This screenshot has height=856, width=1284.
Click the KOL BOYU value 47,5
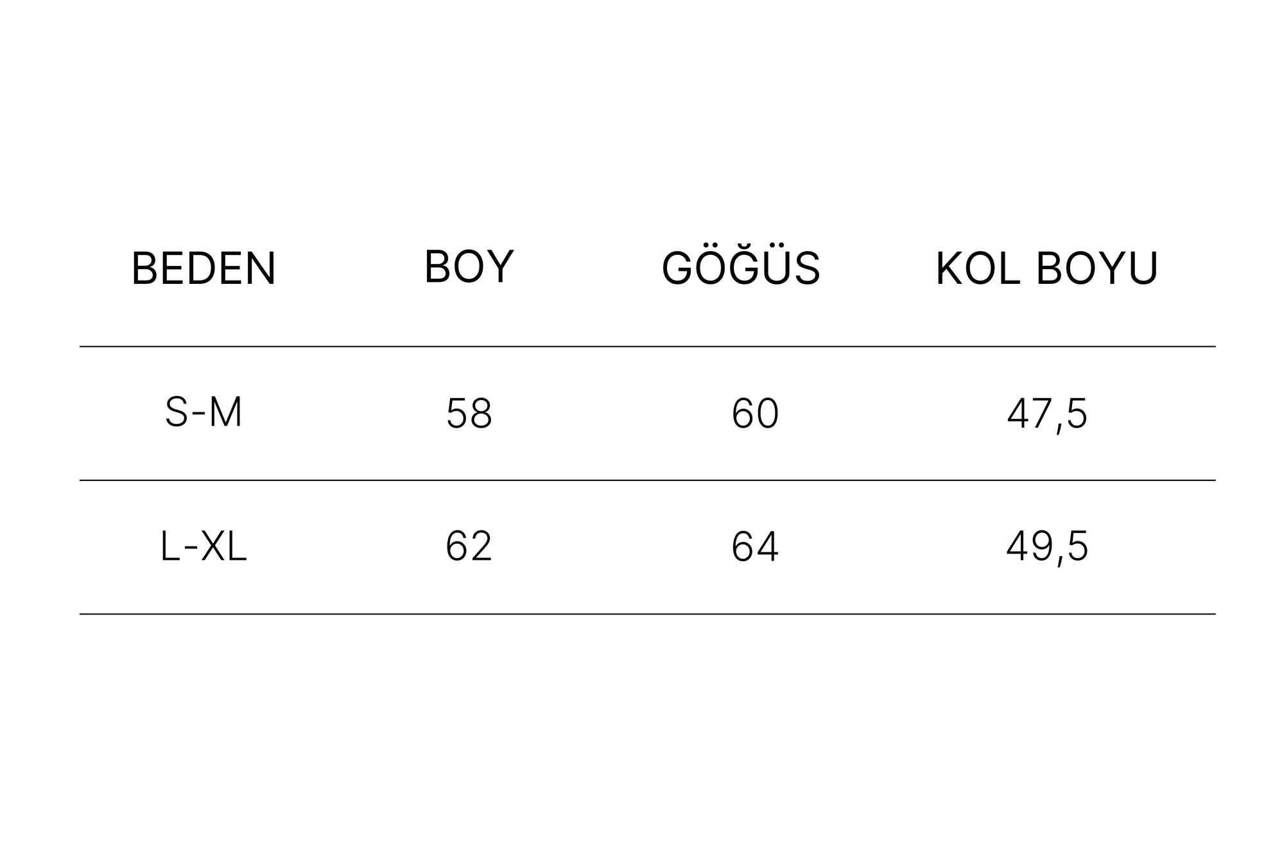pos(1046,414)
